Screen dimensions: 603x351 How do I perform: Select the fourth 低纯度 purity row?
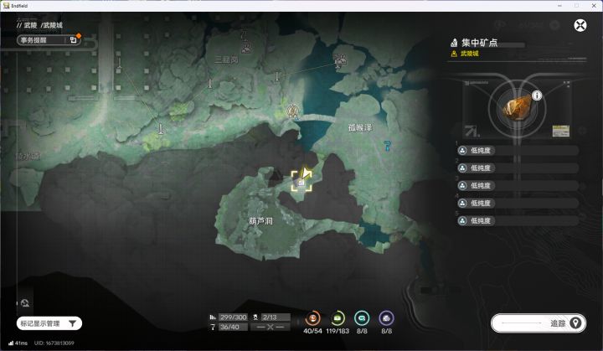click(x=518, y=204)
